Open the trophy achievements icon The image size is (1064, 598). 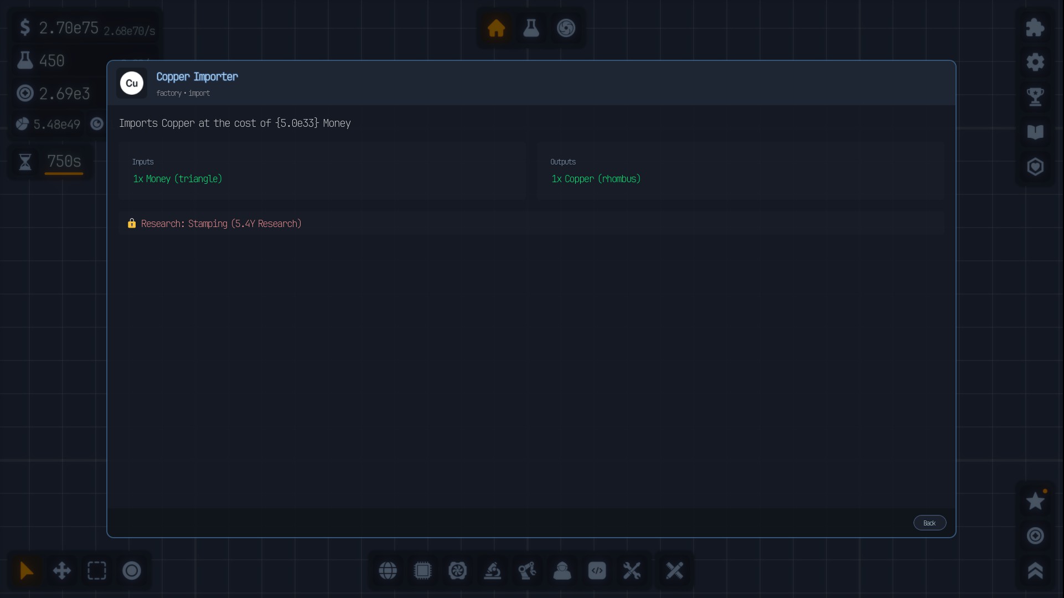click(x=1035, y=97)
